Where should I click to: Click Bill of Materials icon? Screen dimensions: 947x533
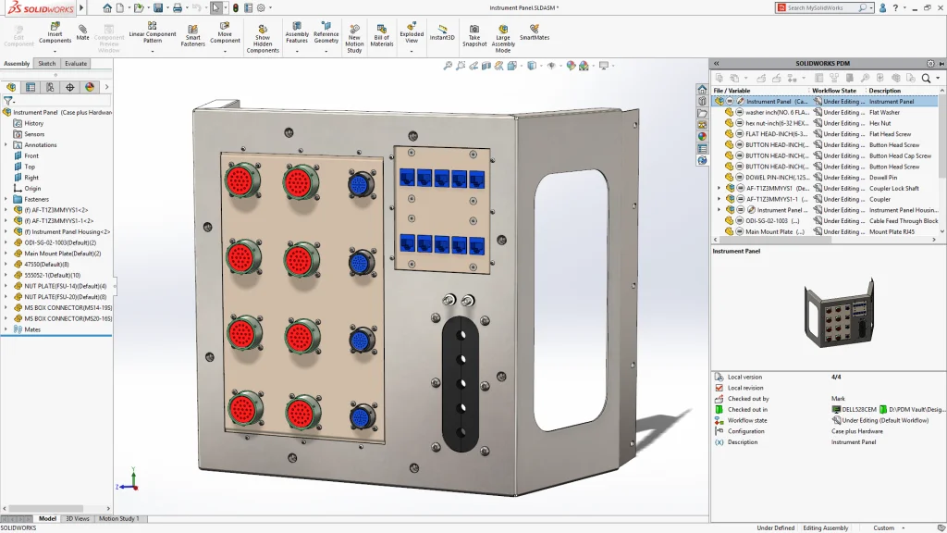point(382,34)
